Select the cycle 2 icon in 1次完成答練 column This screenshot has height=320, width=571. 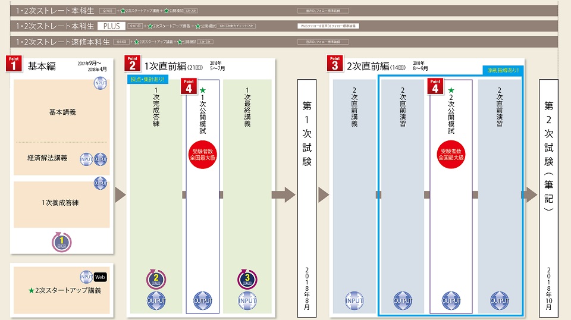155,278
